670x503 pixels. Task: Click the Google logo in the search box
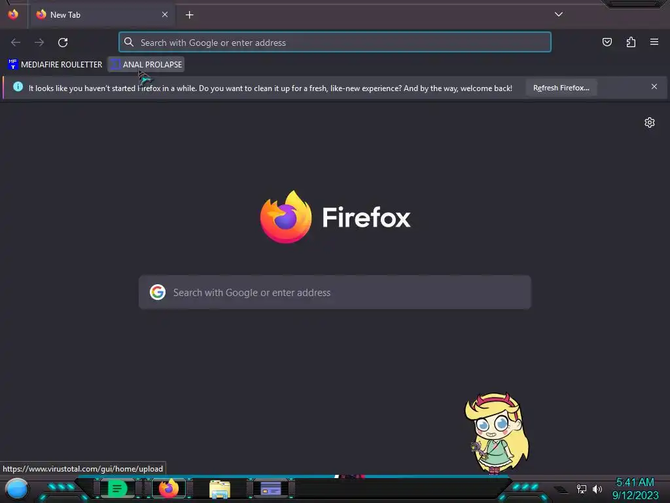(x=158, y=292)
